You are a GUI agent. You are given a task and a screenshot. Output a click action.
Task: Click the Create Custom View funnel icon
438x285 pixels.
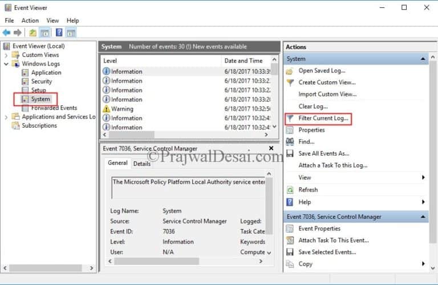[x=290, y=83]
